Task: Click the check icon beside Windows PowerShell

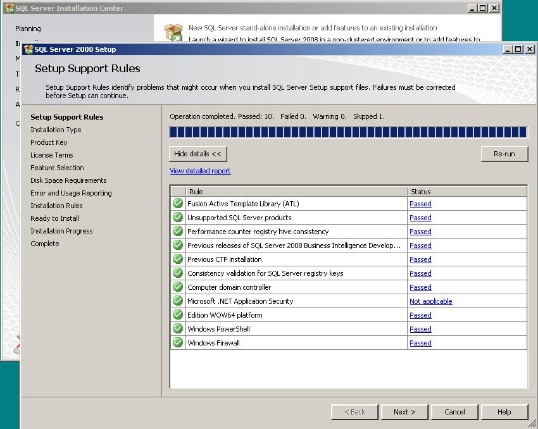Action: pyautogui.click(x=178, y=328)
